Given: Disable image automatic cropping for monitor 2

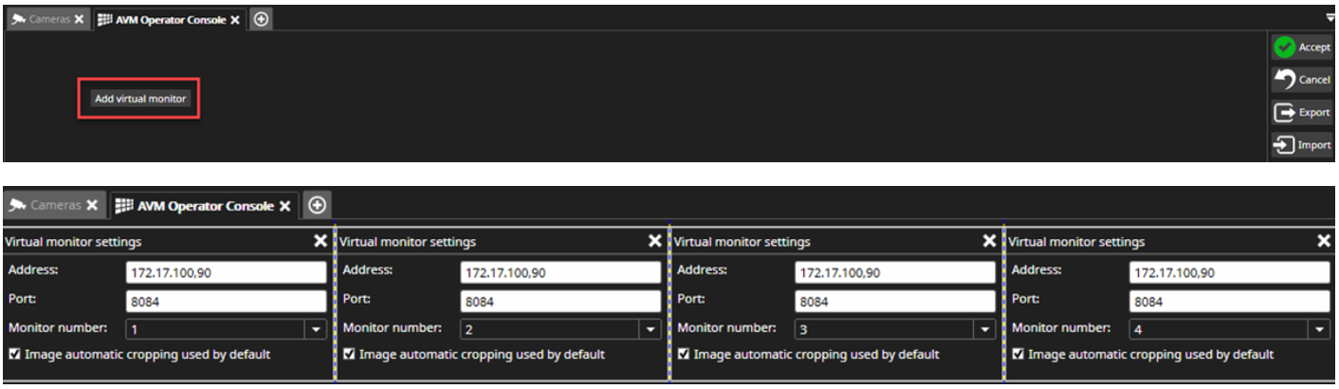Looking at the screenshot, I should pos(349,355).
